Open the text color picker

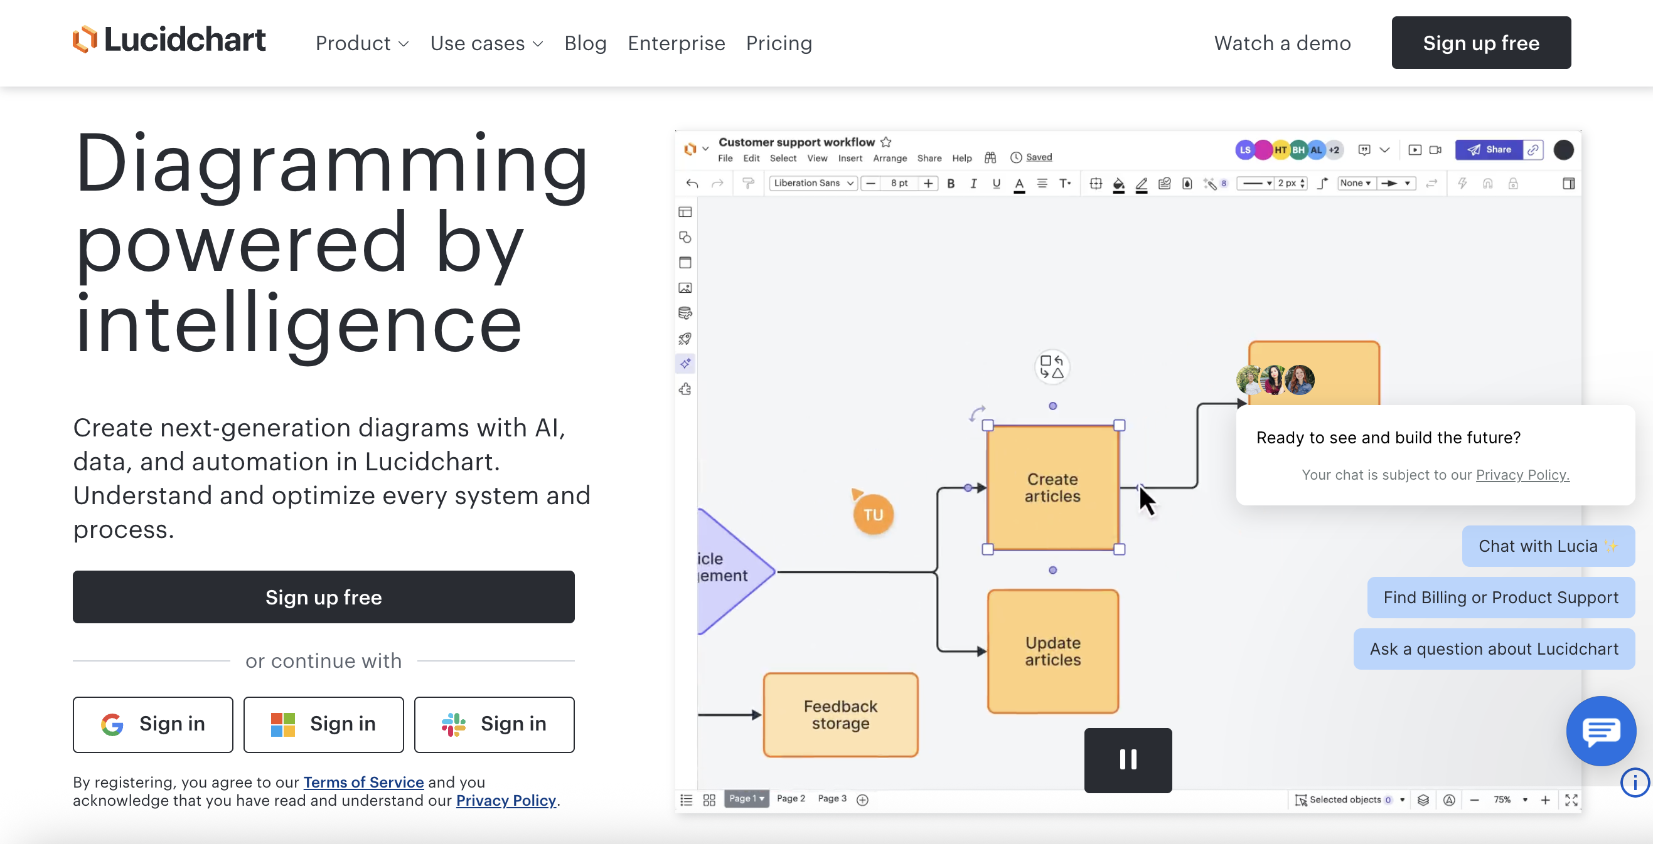pos(1019,185)
